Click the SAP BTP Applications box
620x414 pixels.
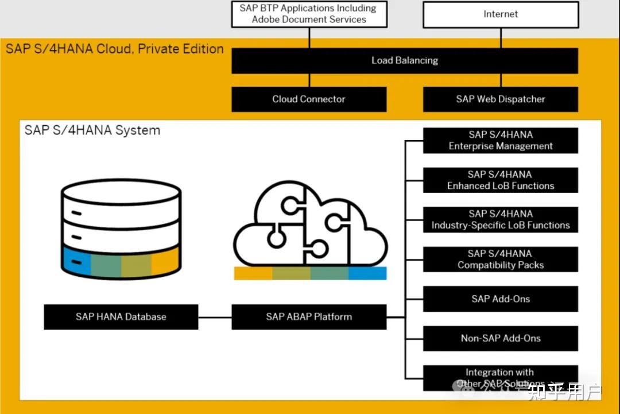click(309, 14)
